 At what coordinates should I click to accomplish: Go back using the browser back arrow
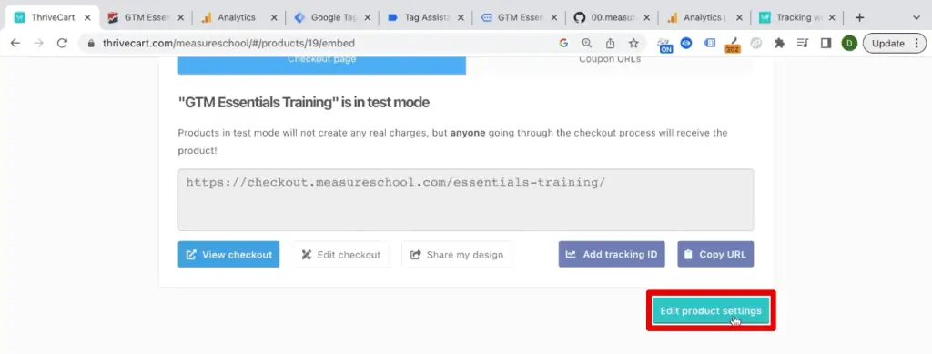pos(15,44)
